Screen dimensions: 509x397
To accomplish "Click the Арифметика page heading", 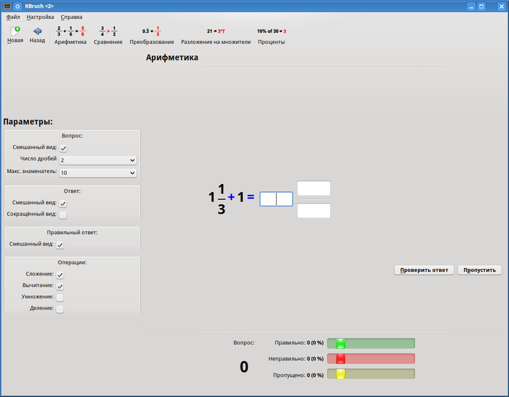I will coord(172,57).
